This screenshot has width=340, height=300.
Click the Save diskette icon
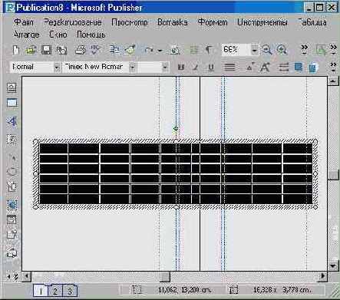46,50
